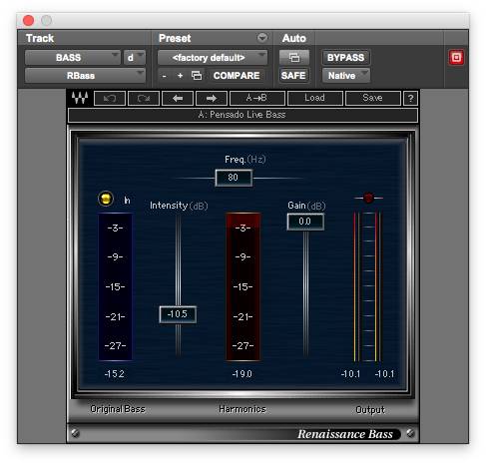Viewport: 486px width, 465px height.
Task: Click the Renaissance Bass logo text
Action: tap(345, 434)
